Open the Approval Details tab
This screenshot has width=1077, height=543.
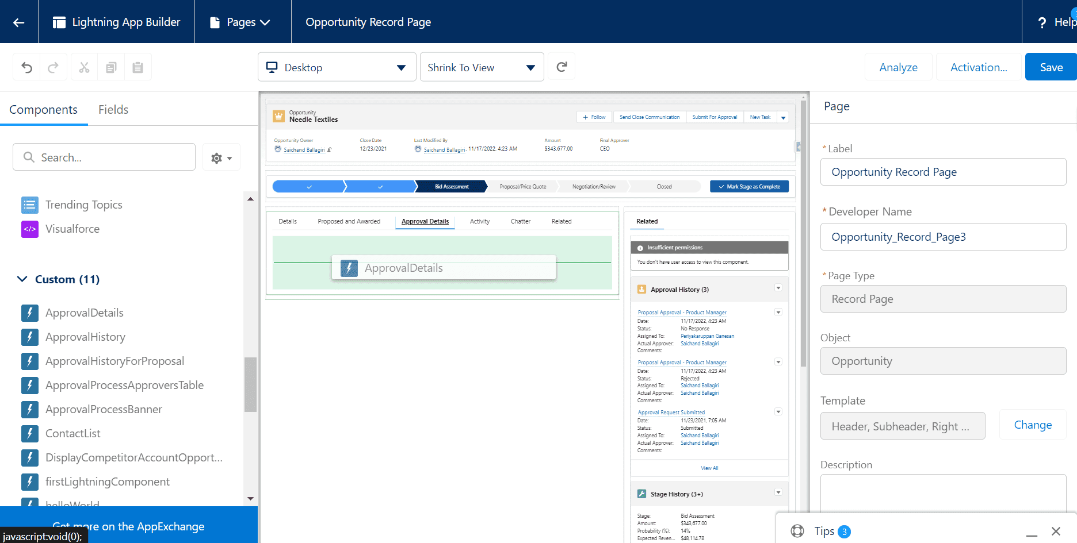click(425, 221)
